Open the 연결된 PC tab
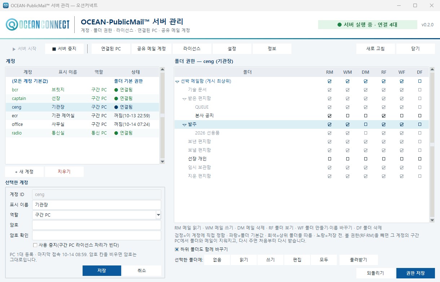Image resolution: width=440 pixels, height=282 pixels. click(x=111, y=49)
